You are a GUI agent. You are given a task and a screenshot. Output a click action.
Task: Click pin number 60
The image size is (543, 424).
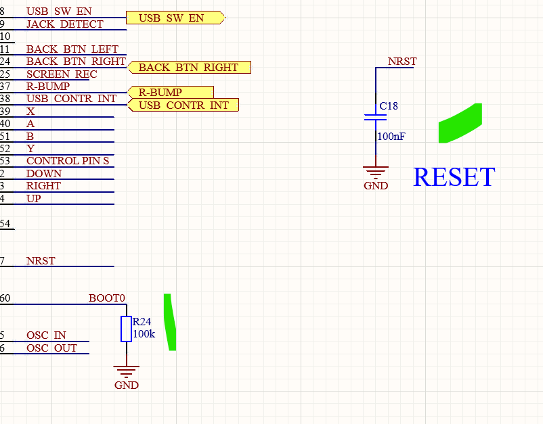pyautogui.click(x=5, y=298)
